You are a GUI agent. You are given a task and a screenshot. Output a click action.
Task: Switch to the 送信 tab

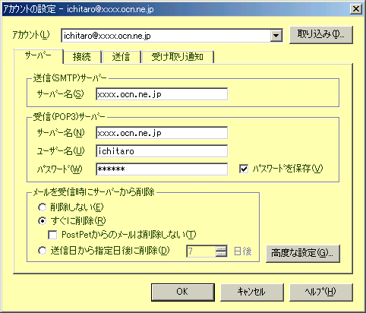pyautogui.click(x=121, y=57)
